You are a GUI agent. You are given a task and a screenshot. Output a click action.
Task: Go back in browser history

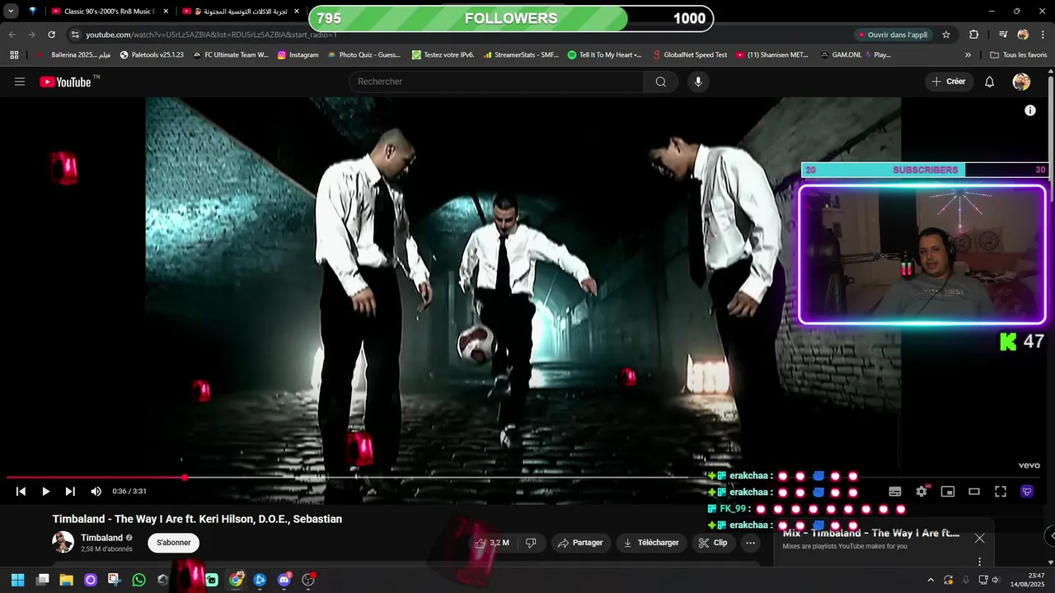(x=12, y=35)
